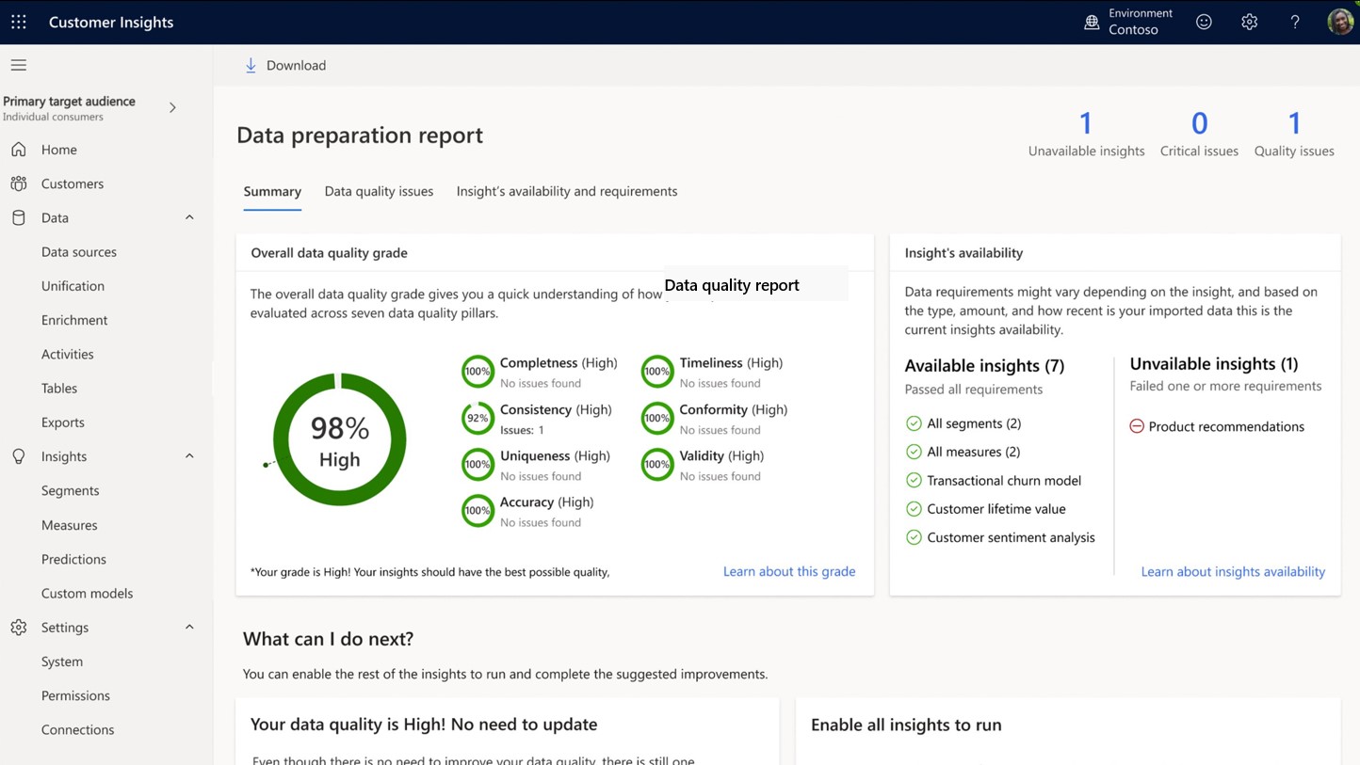The width and height of the screenshot is (1360, 765).
Task: Click the unavailable insight Product recommendations indicator
Action: point(1138,426)
